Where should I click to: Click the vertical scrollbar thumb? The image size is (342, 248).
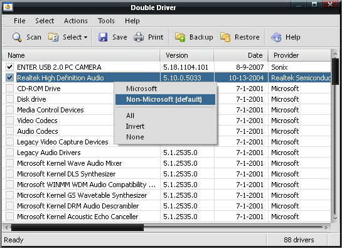(335, 71)
